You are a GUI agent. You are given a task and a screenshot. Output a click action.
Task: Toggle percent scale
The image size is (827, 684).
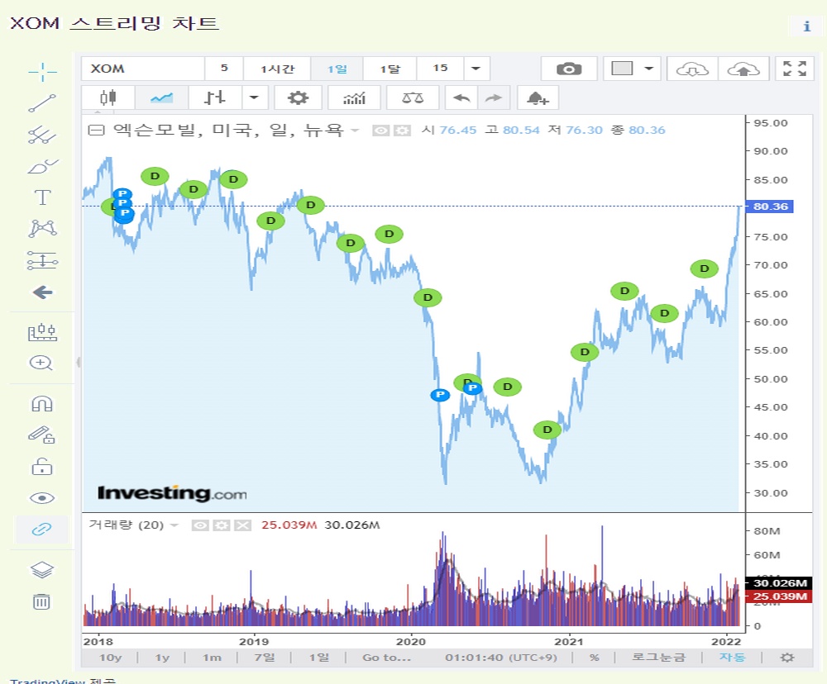[x=595, y=658]
